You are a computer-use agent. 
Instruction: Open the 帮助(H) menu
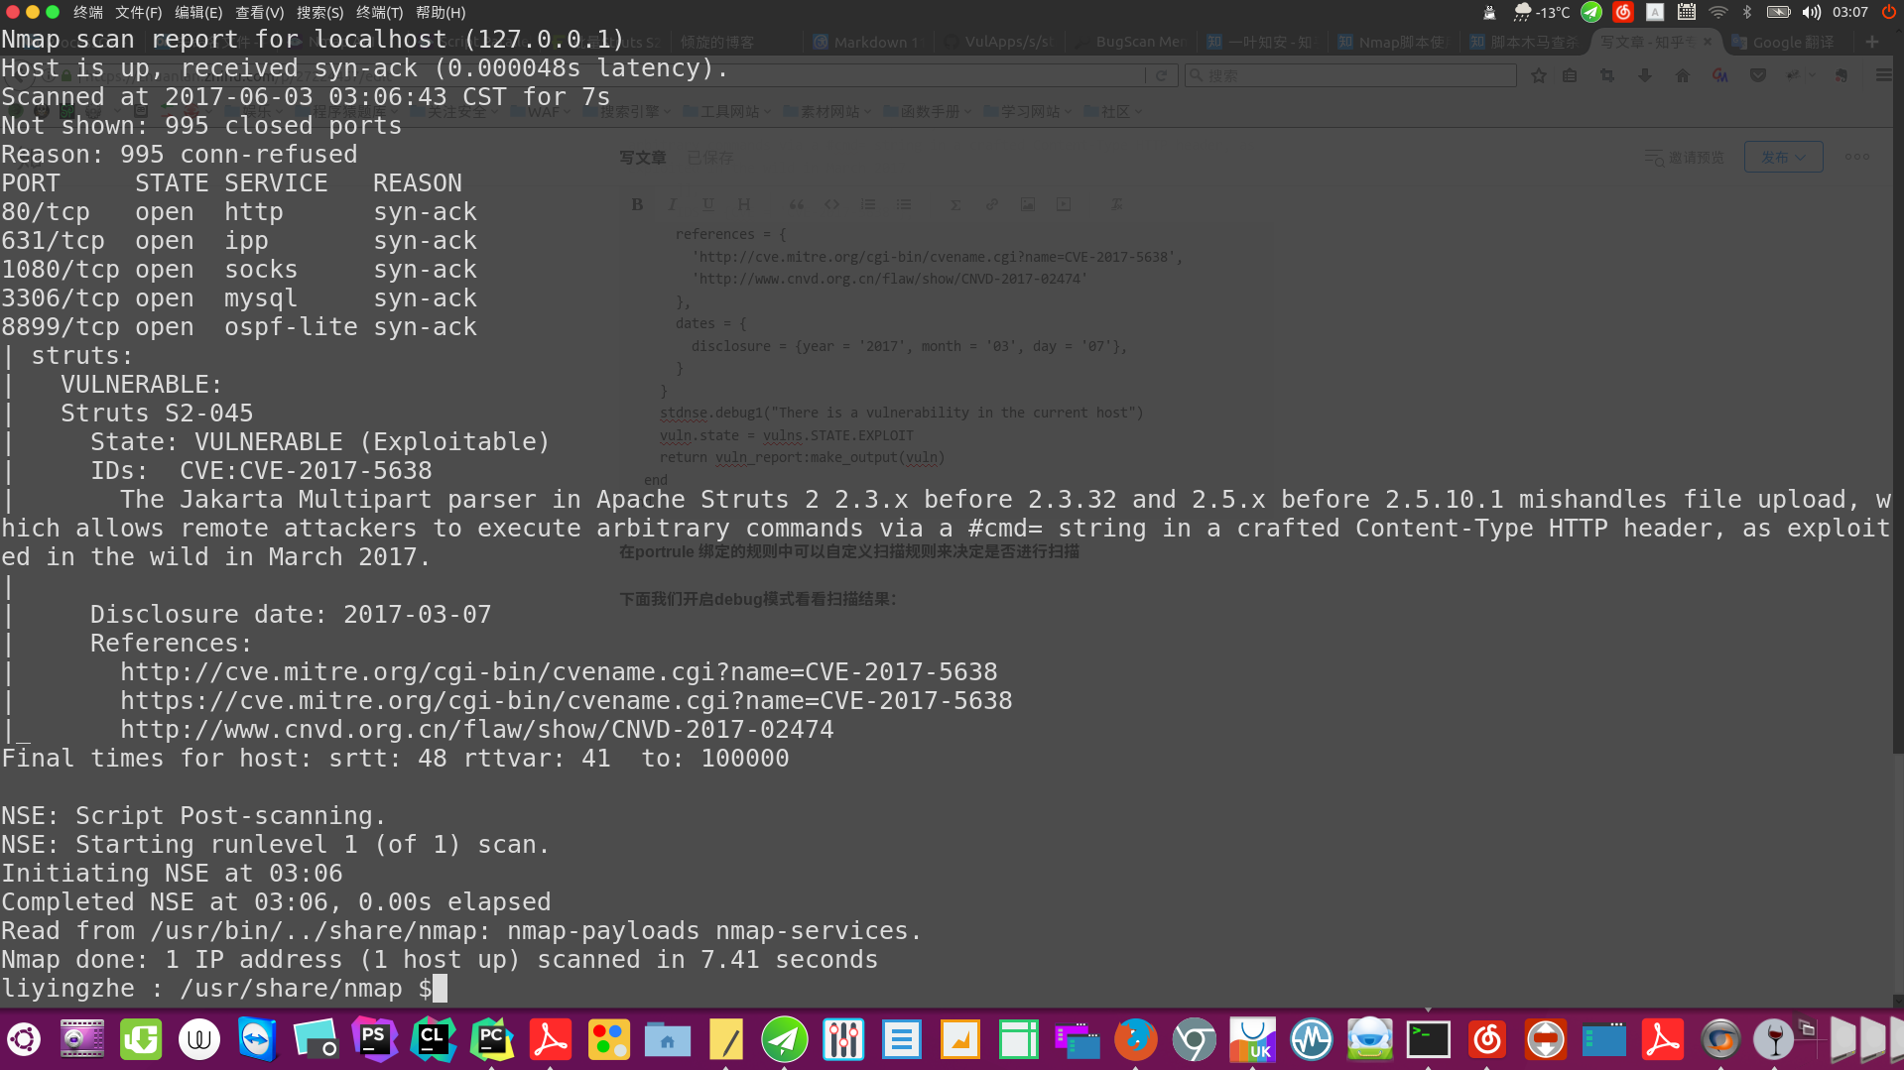point(441,12)
